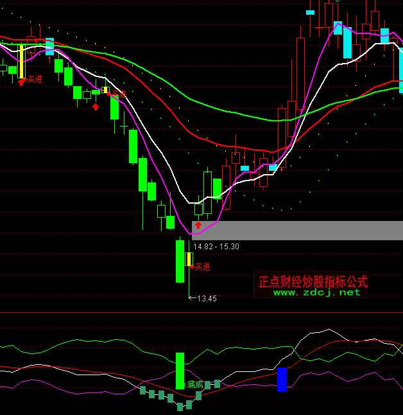Image resolution: width=403 pixels, height=415 pixels.
Task: Click the small cyan candle at the chart's top
Action: pyautogui.click(x=311, y=12)
